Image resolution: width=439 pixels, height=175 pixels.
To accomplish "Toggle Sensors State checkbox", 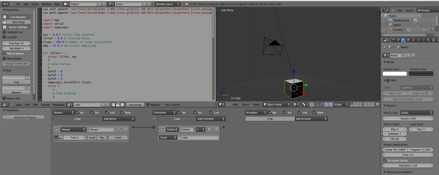I will [122, 112].
